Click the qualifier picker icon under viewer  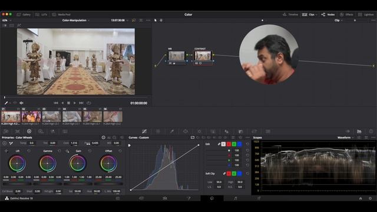coord(6,103)
